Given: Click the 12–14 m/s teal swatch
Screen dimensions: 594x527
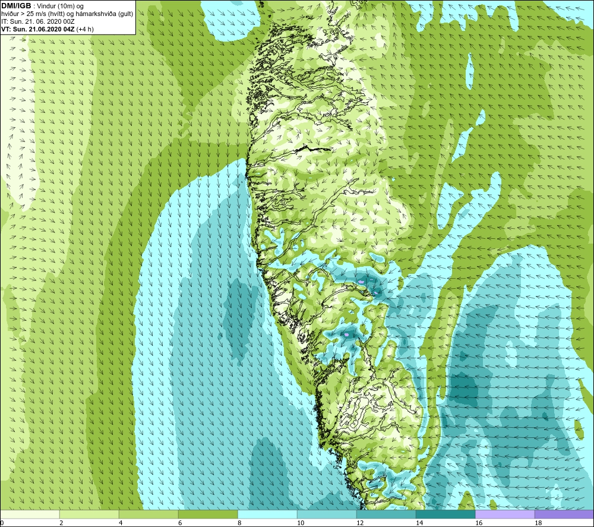Looking at the screenshot, I should pyautogui.click(x=386, y=514).
